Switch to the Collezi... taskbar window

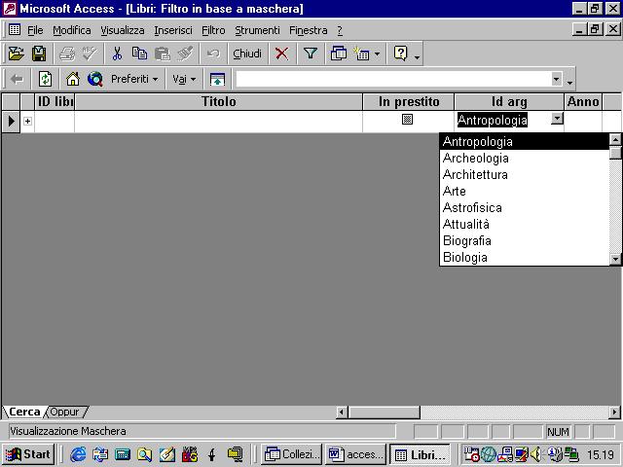click(291, 454)
